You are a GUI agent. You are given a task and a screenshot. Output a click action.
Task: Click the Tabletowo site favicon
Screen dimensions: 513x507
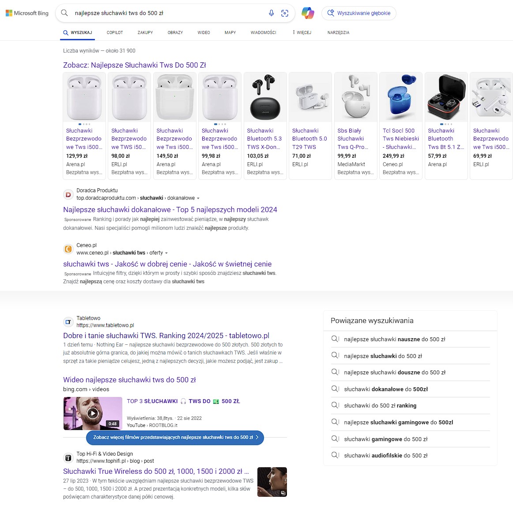pos(68,322)
